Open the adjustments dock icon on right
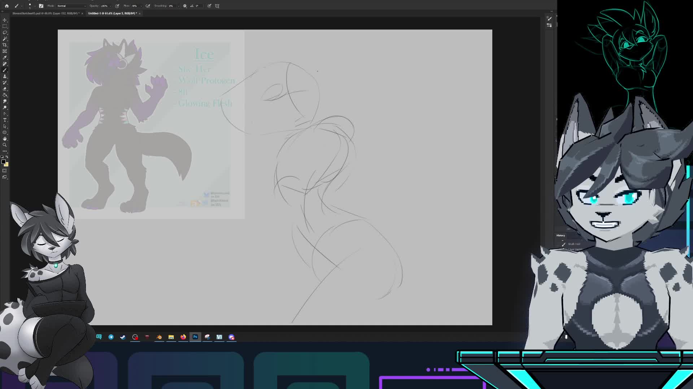 click(x=549, y=25)
